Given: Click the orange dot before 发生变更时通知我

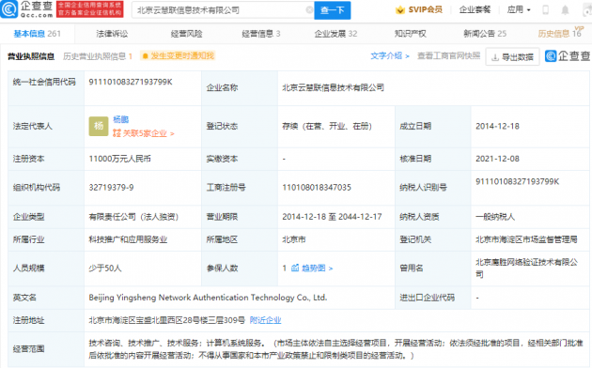Looking at the screenshot, I should tap(145, 56).
